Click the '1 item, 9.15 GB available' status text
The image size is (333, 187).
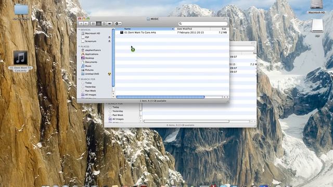tap(153, 101)
